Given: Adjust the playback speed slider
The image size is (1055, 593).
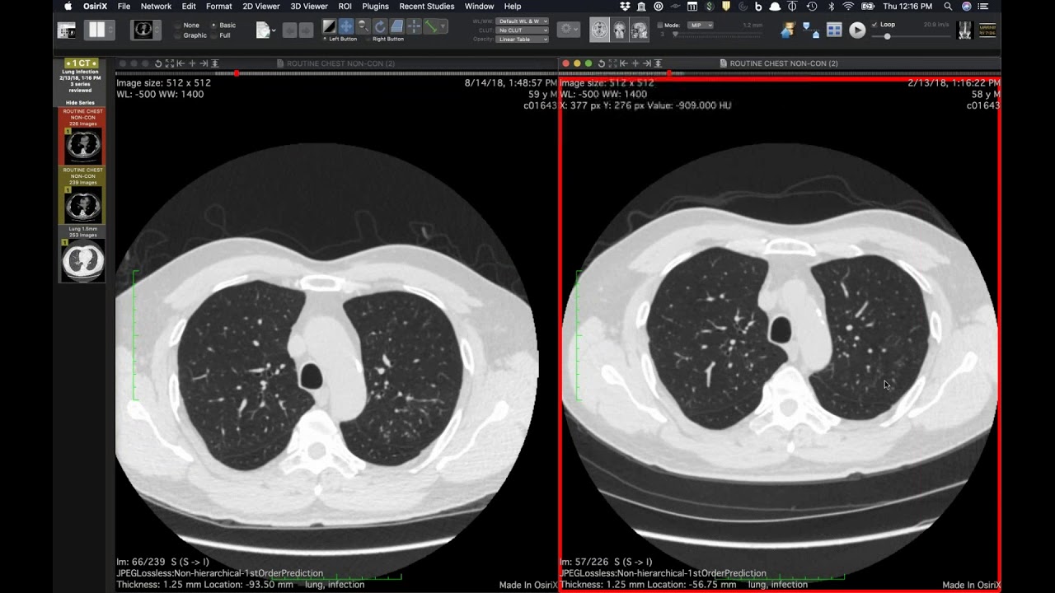Looking at the screenshot, I should (x=911, y=36).
